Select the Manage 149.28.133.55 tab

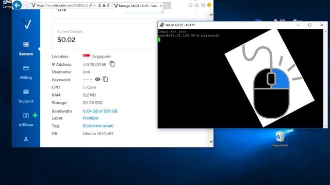(x=138, y=6)
